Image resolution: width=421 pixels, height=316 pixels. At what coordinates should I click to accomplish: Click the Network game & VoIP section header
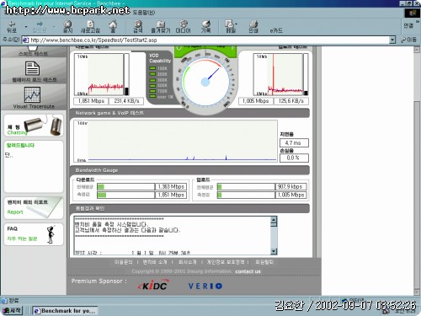(189, 113)
